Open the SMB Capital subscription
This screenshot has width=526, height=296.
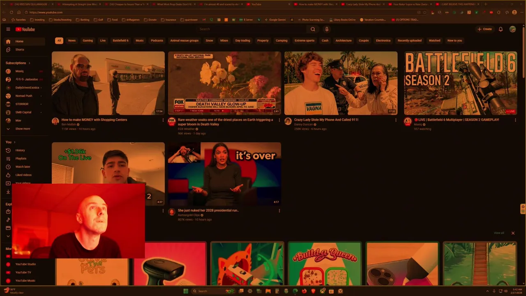click(x=25, y=112)
